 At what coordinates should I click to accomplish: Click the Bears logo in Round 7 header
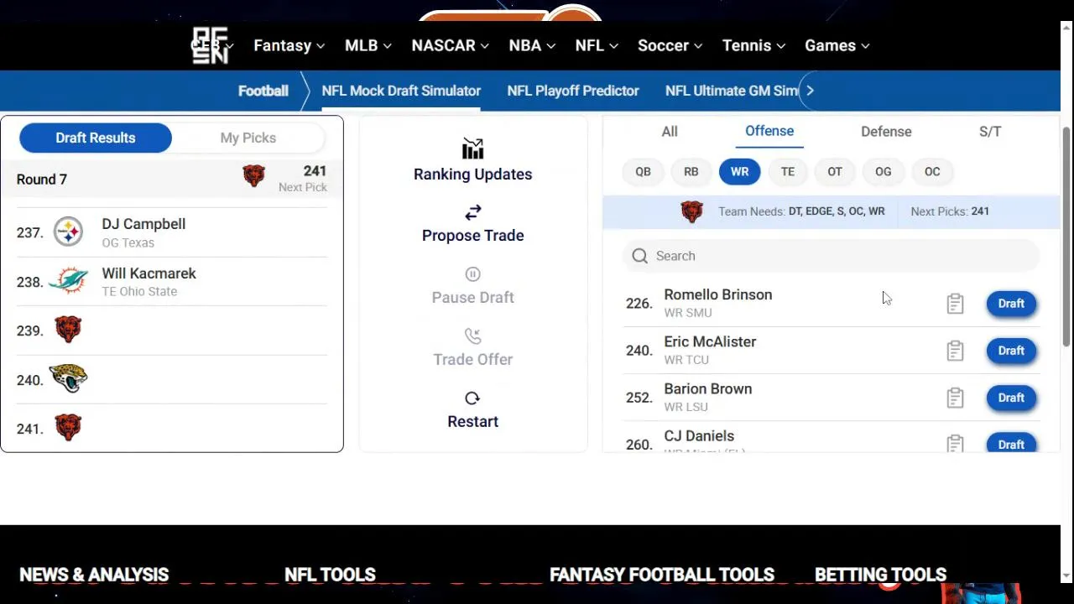click(253, 175)
